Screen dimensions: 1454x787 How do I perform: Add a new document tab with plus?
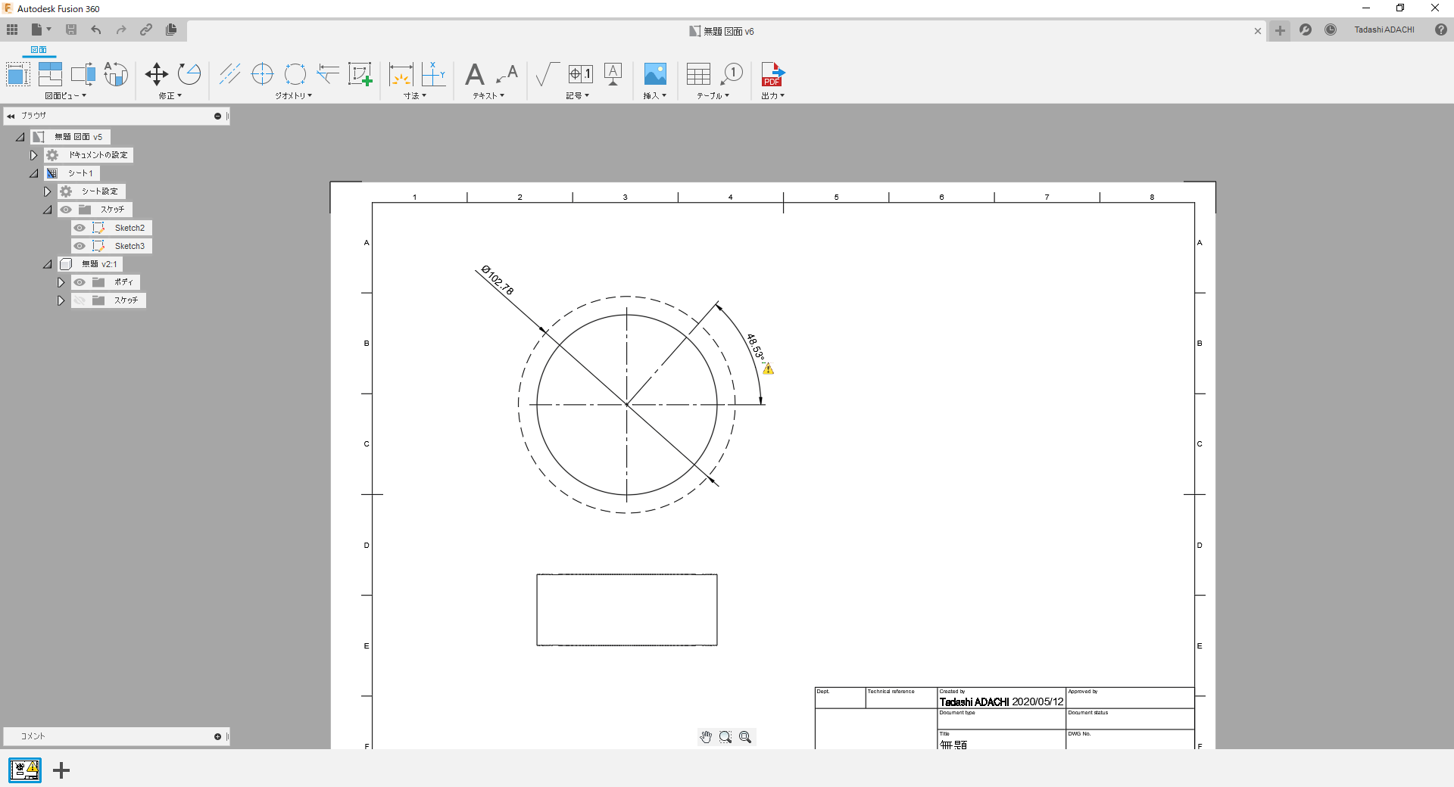(x=1280, y=30)
